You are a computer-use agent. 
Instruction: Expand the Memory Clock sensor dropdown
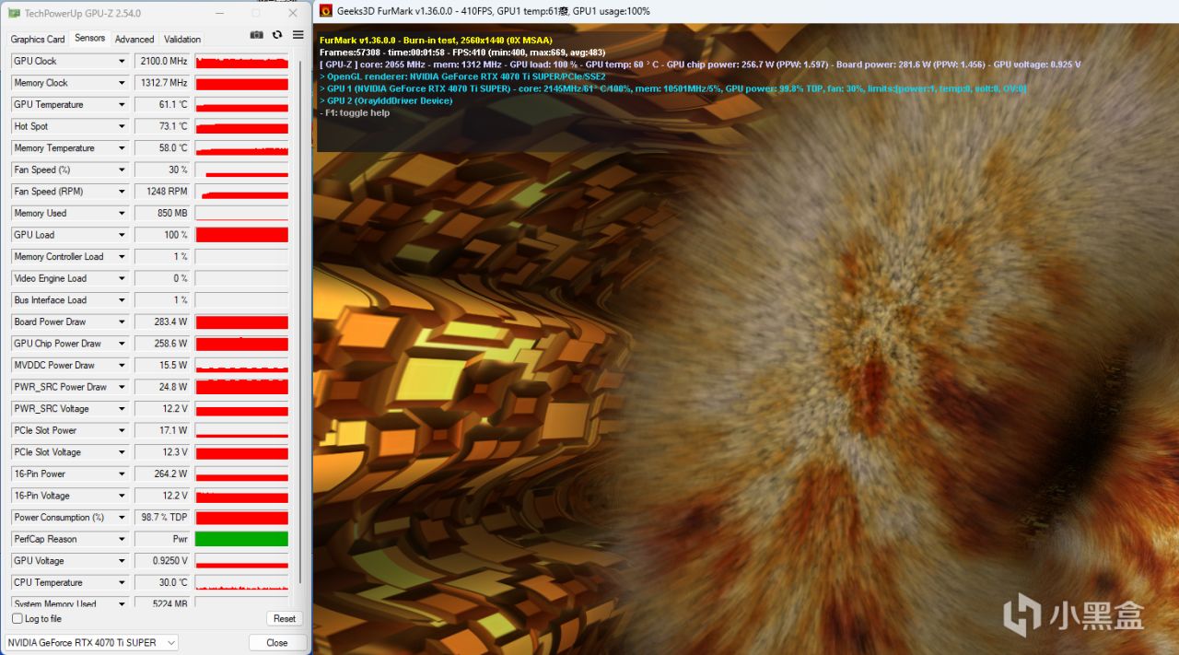[122, 83]
